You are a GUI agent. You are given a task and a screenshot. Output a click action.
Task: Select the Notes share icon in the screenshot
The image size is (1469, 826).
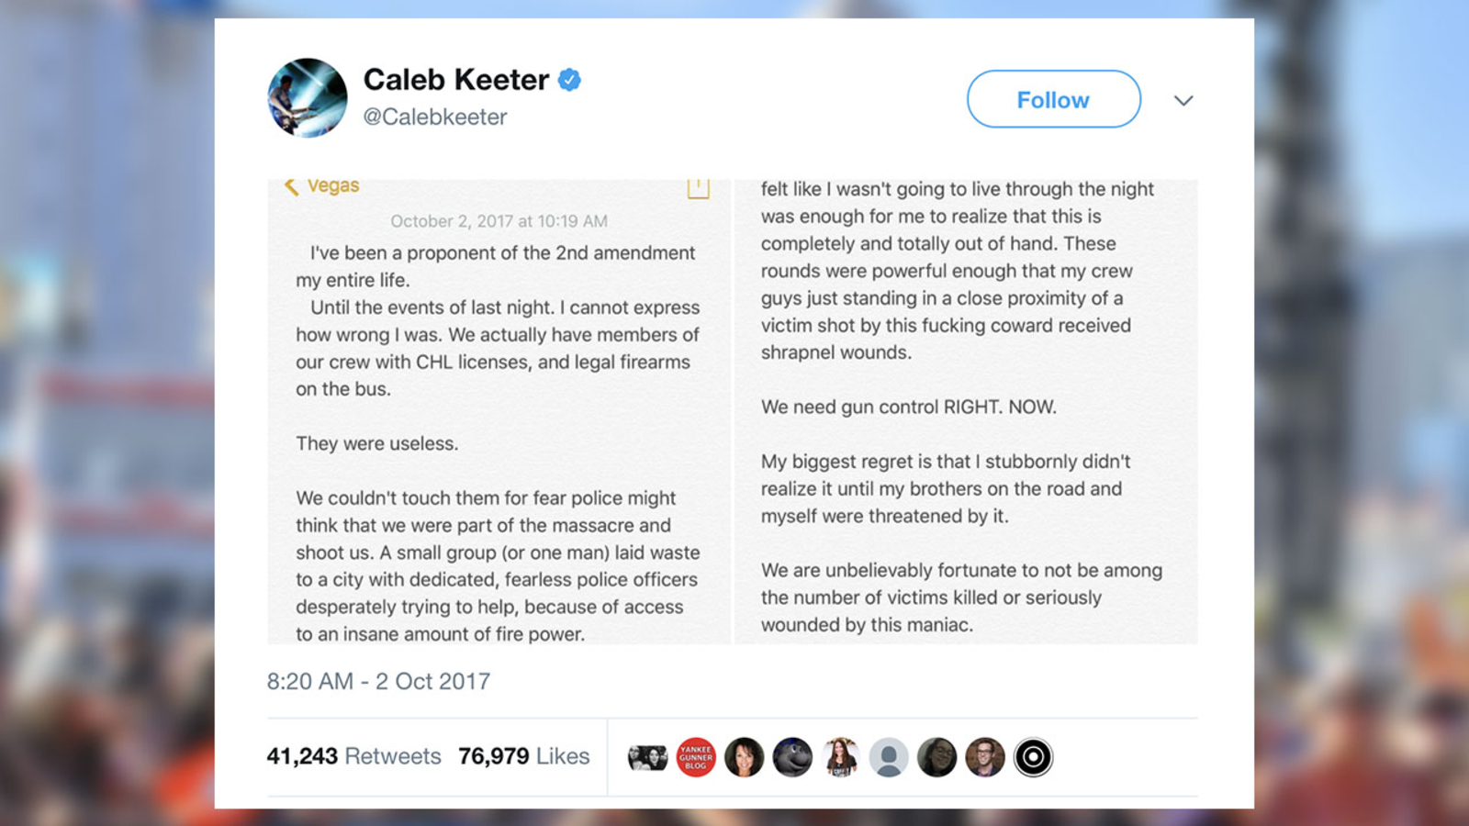click(699, 186)
